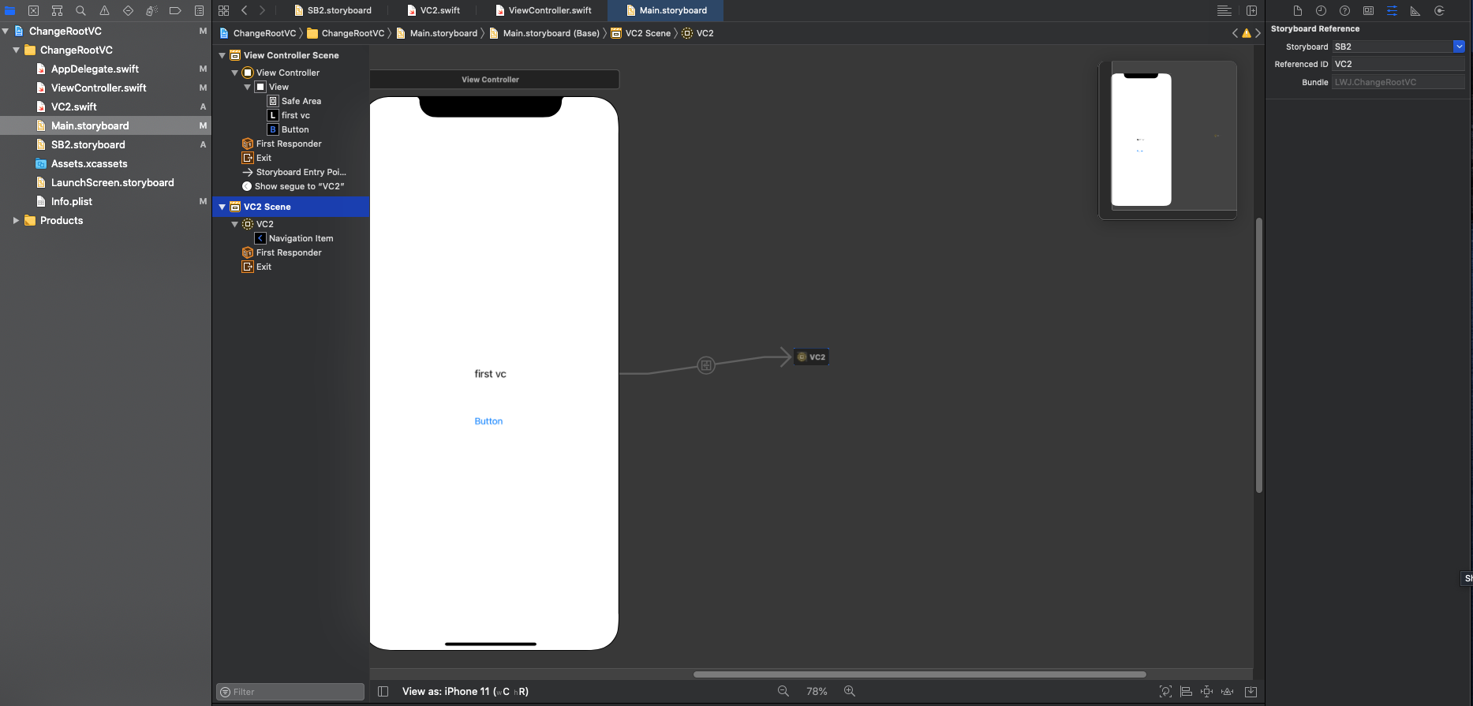The image size is (1473, 706).
Task: Go forward in editor history
Action: (263, 10)
